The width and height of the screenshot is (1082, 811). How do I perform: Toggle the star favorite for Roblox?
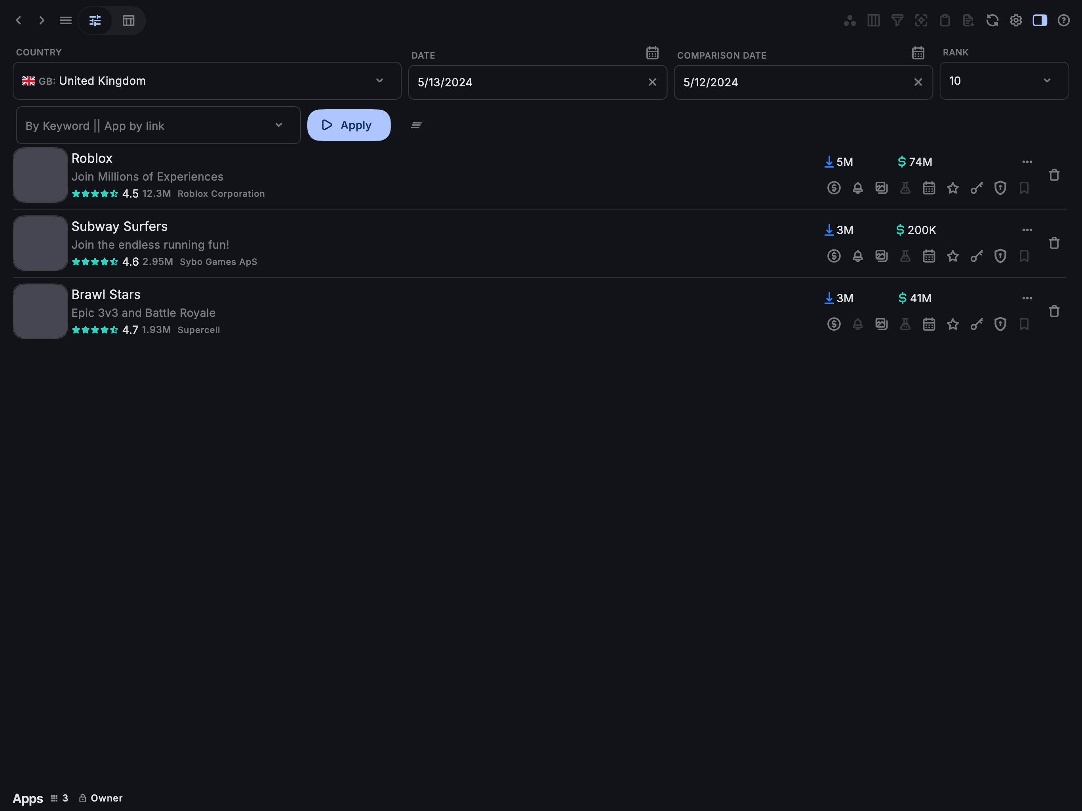[x=953, y=188]
